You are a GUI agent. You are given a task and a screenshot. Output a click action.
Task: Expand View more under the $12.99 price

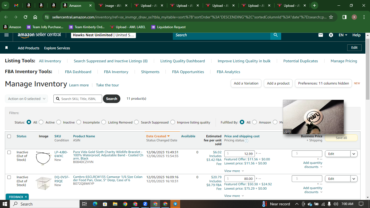[234, 171]
